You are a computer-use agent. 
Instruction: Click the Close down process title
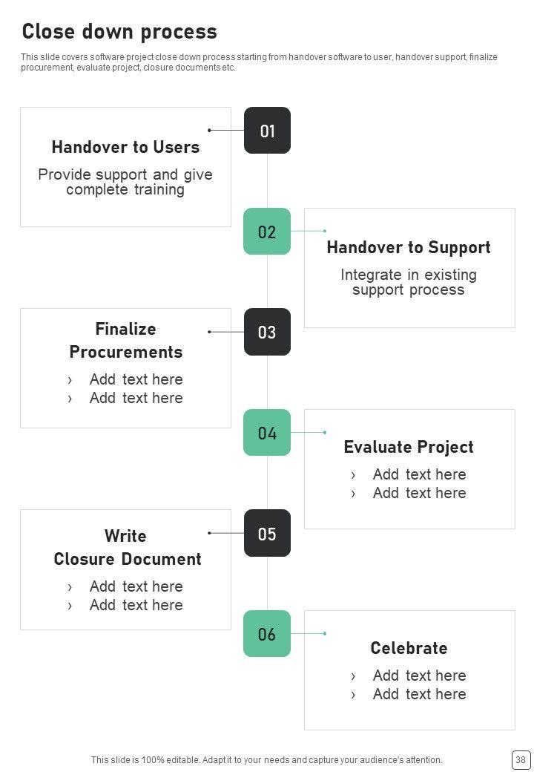pyautogui.click(x=119, y=31)
